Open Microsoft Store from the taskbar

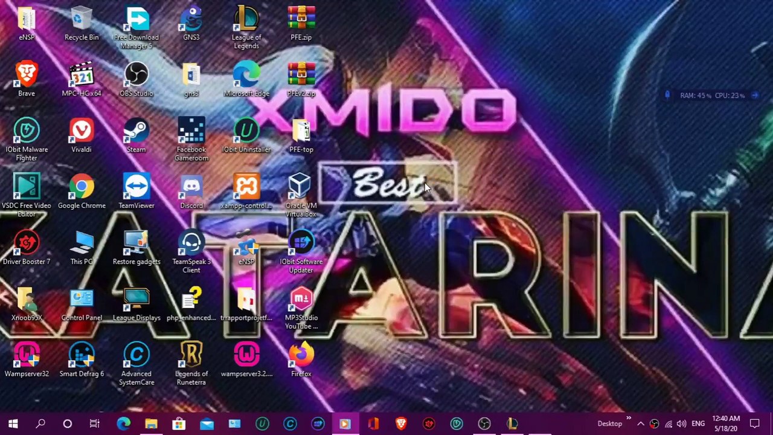point(179,424)
